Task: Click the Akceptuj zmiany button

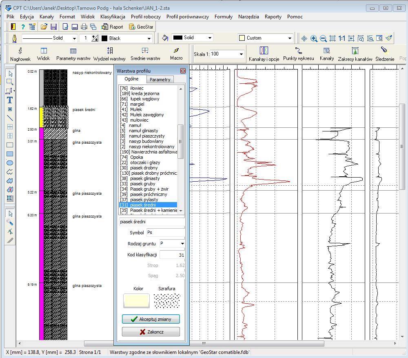Action: coord(151,319)
